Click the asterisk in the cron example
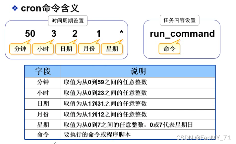This screenshot has width=236, height=144. click(x=121, y=32)
